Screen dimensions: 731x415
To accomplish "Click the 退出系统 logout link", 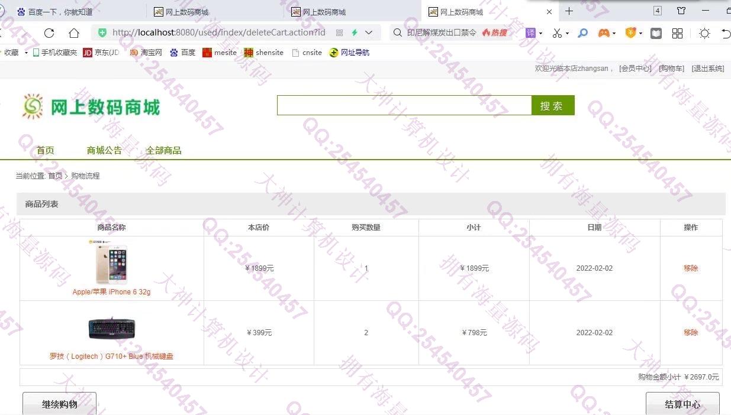I will pos(708,69).
